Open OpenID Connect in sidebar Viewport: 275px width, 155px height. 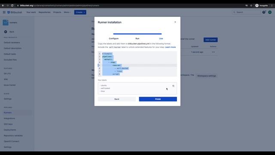point(12,141)
